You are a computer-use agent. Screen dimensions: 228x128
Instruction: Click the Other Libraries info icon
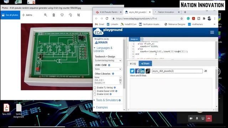pyautogui.click(x=113, y=74)
